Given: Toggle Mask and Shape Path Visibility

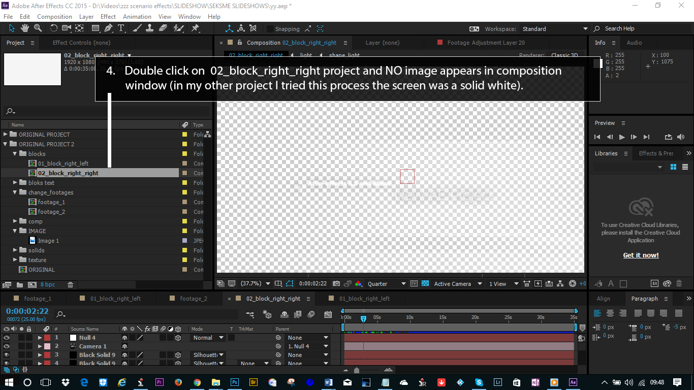Looking at the screenshot, I should [x=290, y=284].
